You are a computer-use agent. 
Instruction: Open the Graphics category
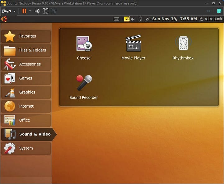pos(26,92)
